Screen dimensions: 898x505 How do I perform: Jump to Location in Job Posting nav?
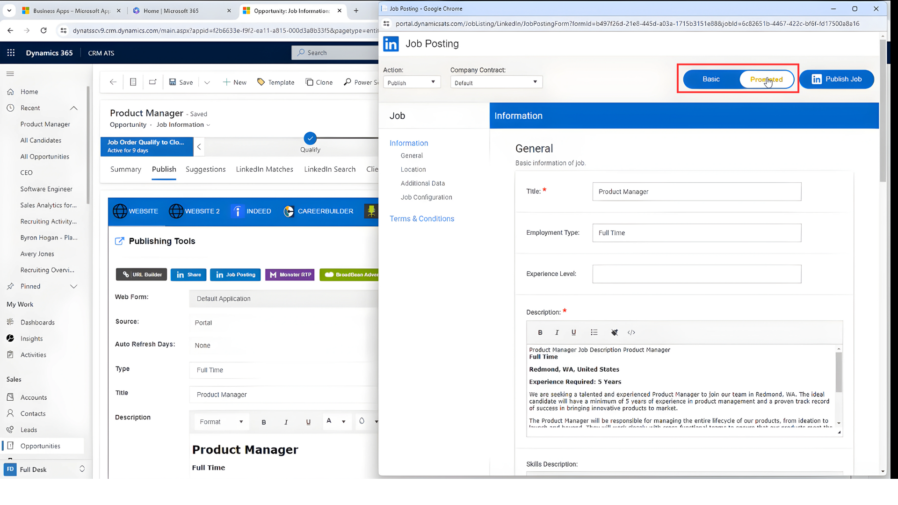point(413,170)
